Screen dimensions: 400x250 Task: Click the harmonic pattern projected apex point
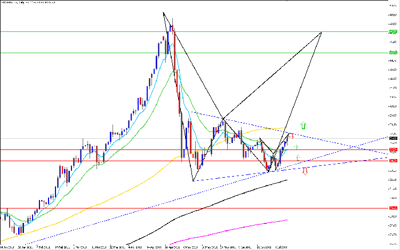tap(322, 32)
